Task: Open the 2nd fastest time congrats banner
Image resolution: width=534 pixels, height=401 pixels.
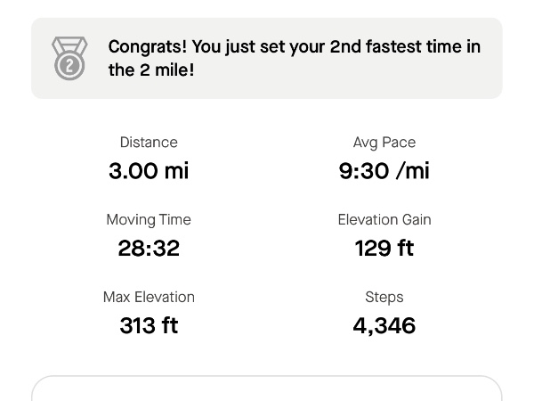Action: point(267,58)
